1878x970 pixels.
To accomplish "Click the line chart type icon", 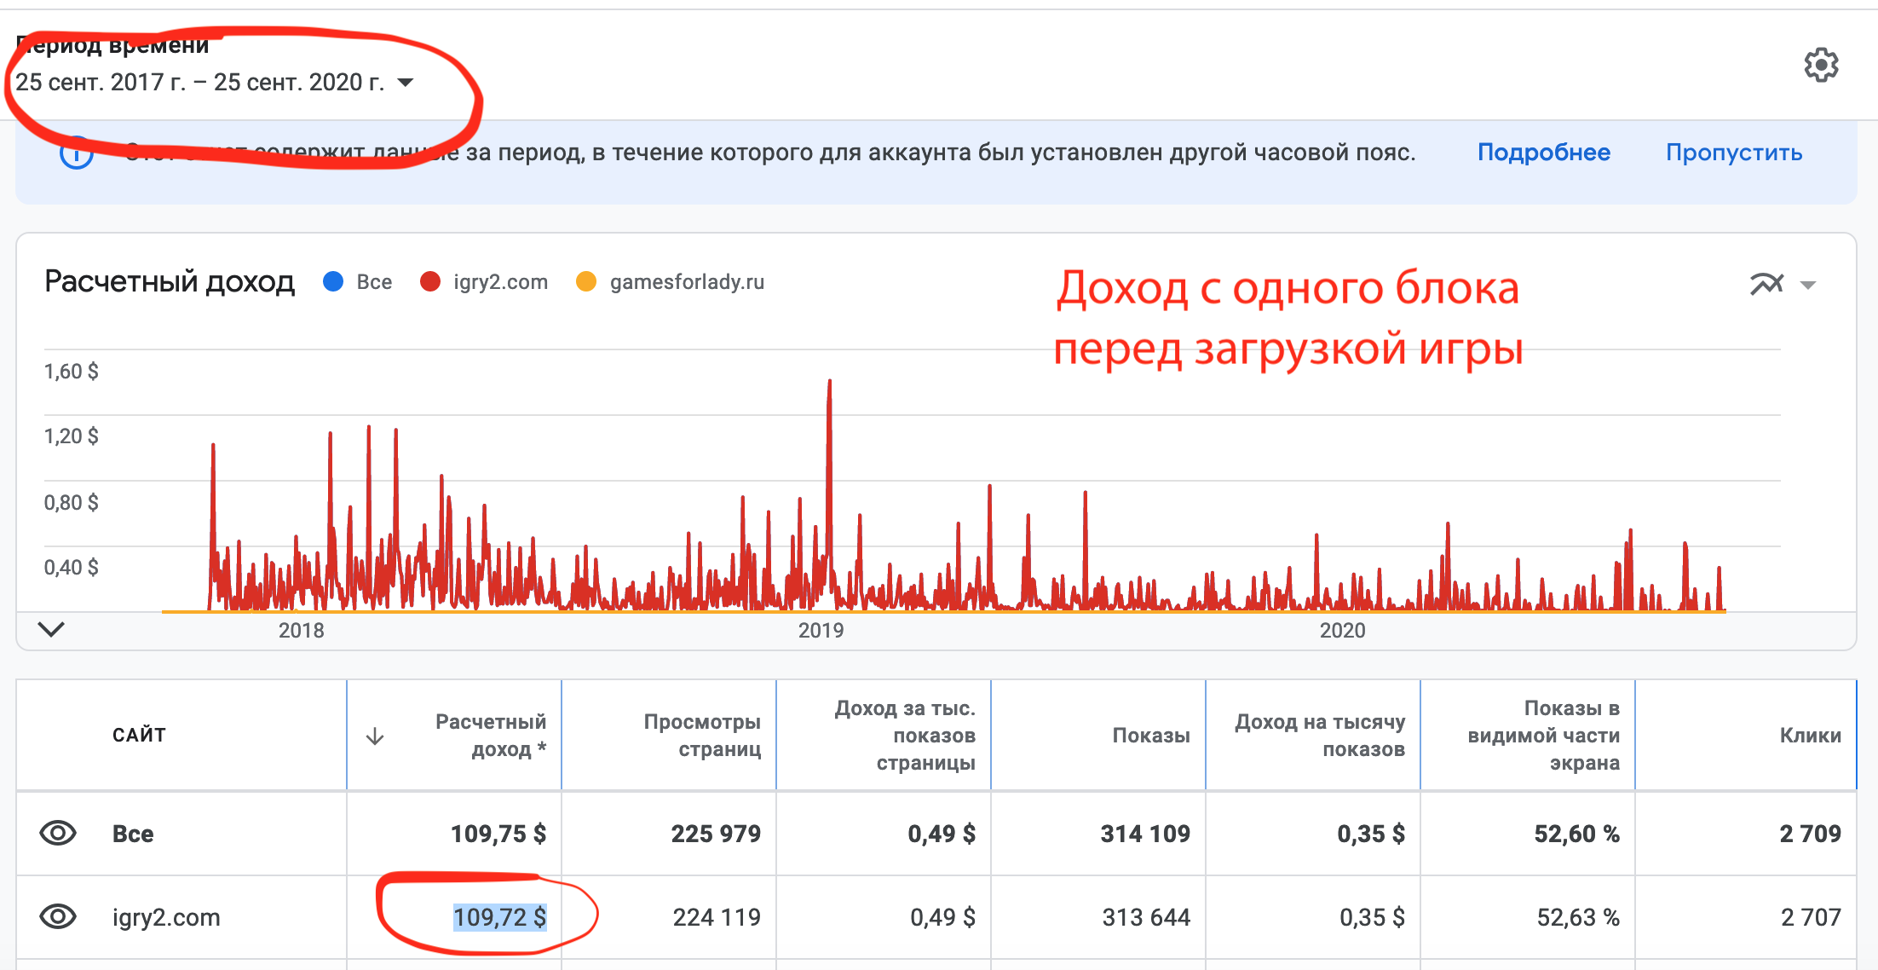I will [1766, 284].
